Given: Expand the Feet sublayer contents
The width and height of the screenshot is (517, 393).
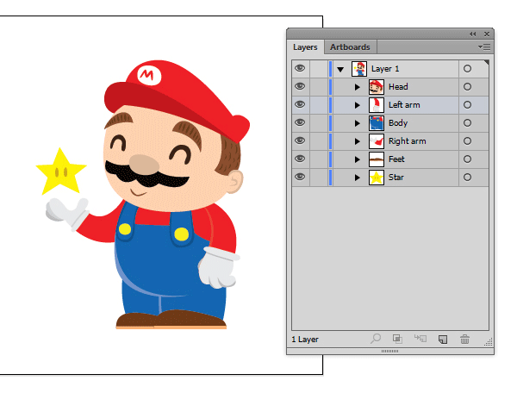Looking at the screenshot, I should 358,159.
